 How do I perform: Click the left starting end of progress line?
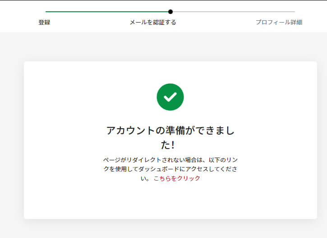pos(46,12)
